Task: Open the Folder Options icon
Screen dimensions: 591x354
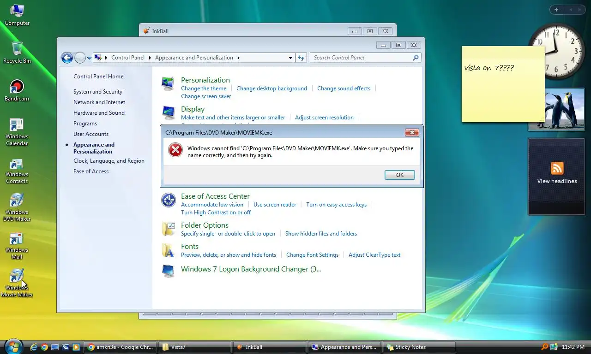Action: [168, 229]
